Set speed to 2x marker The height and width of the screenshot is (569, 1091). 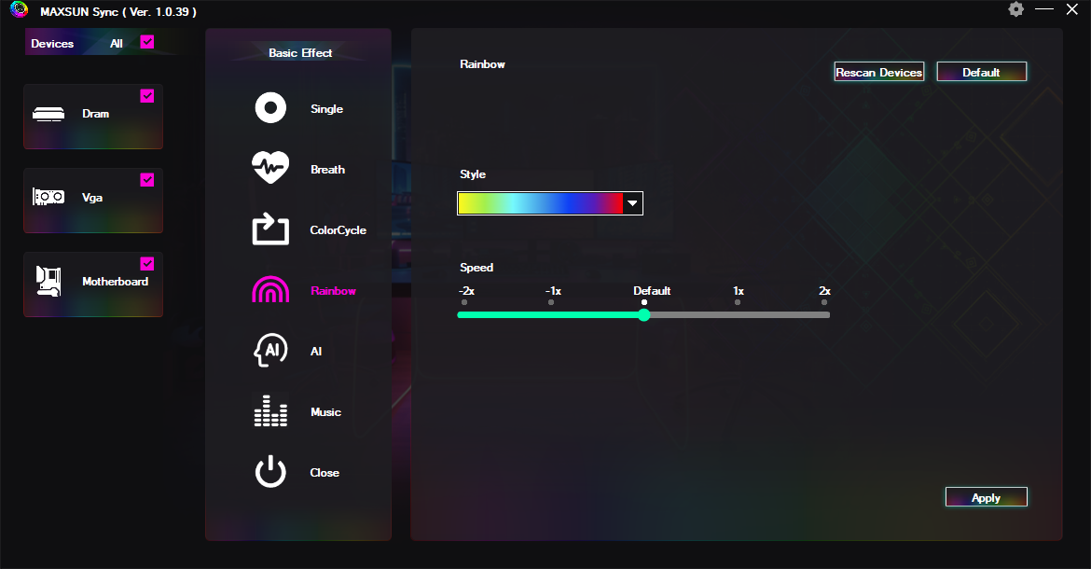824,302
